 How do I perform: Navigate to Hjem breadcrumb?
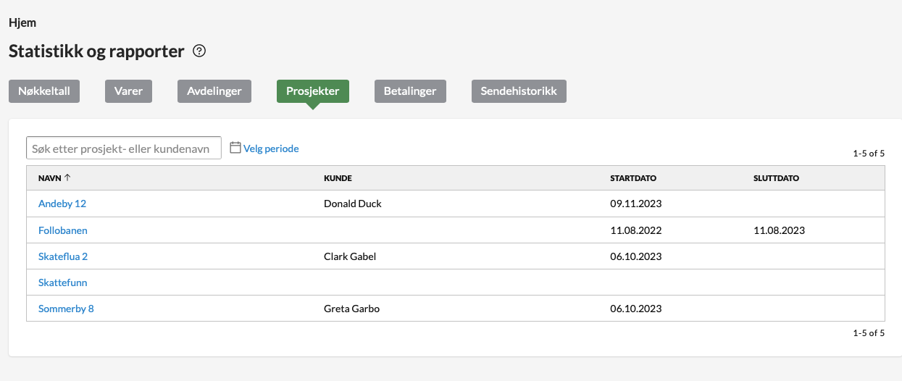click(22, 22)
